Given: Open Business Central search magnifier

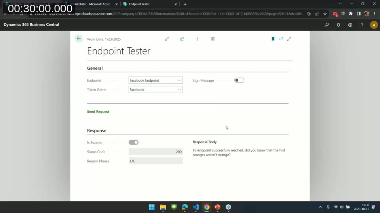Looking at the screenshot, I should (x=327, y=24).
